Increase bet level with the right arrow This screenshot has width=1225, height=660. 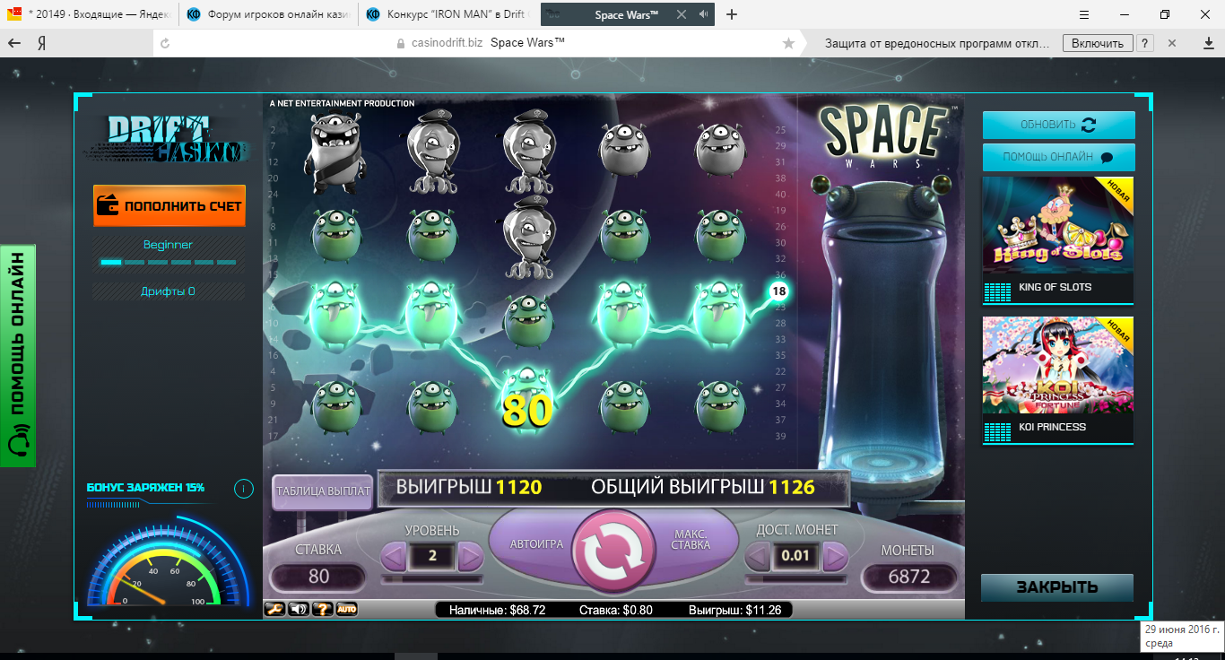[471, 557]
